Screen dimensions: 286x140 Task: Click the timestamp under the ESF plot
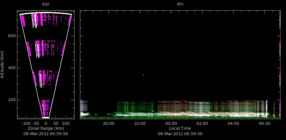tap(46, 134)
